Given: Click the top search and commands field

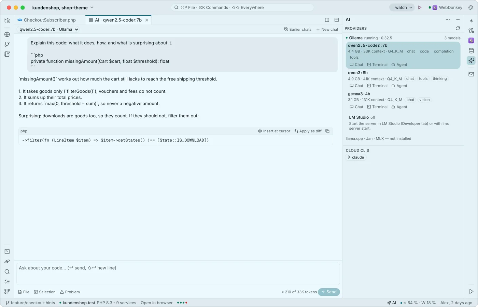Looking at the screenshot, I should coord(242,8).
